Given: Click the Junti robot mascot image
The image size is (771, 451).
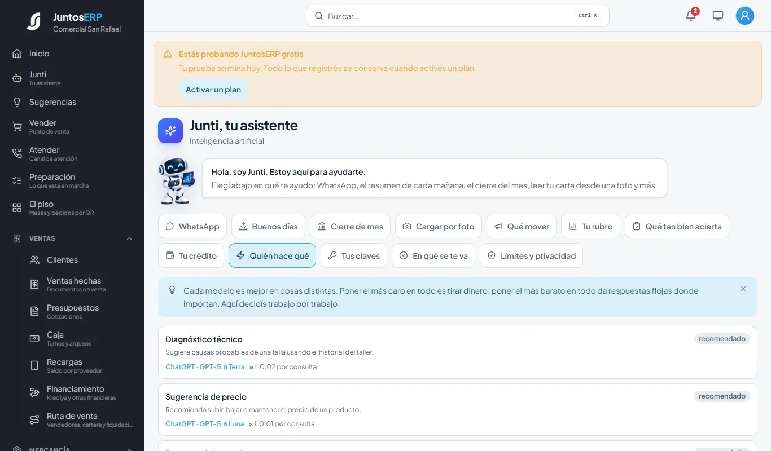Looking at the screenshot, I should pos(176,180).
